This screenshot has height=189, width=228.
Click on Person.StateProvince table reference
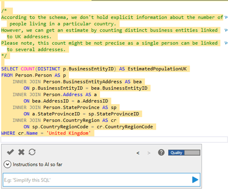(x=71, y=107)
